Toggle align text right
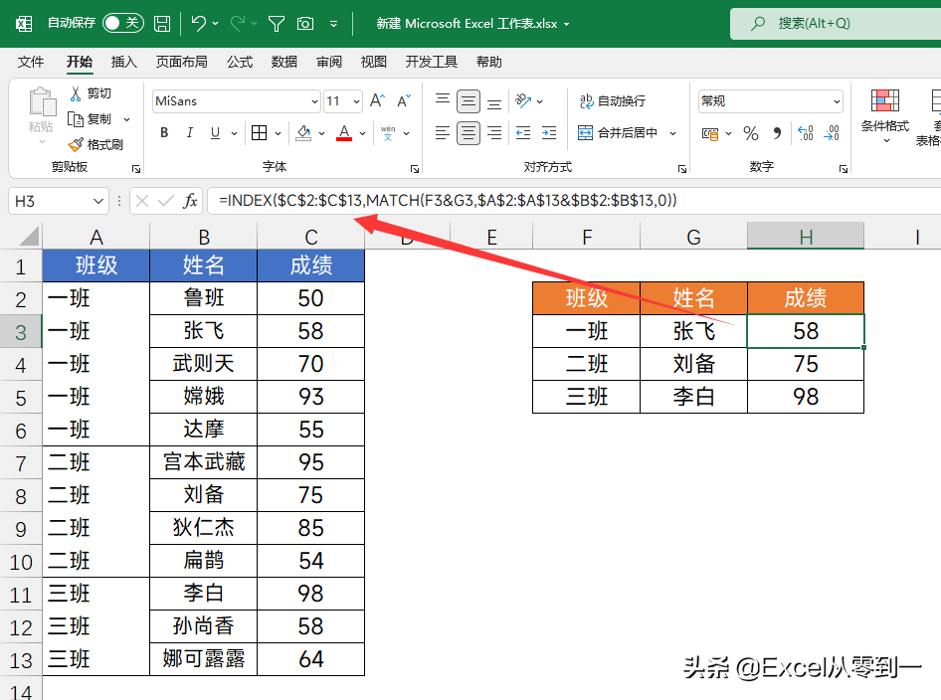This screenshot has width=941, height=700. click(494, 132)
